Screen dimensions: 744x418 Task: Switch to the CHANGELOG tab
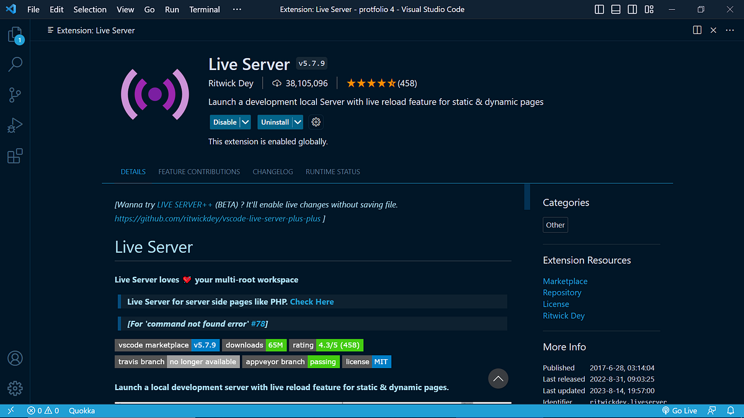[273, 172]
